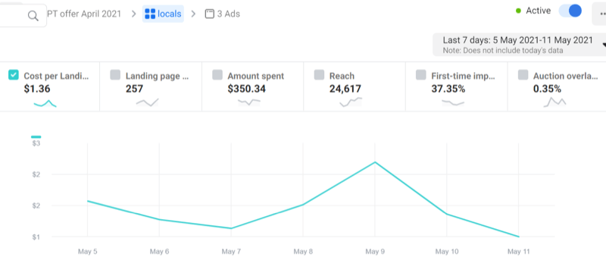
Task: Tick the First-time impression checkbox
Action: (x=421, y=75)
